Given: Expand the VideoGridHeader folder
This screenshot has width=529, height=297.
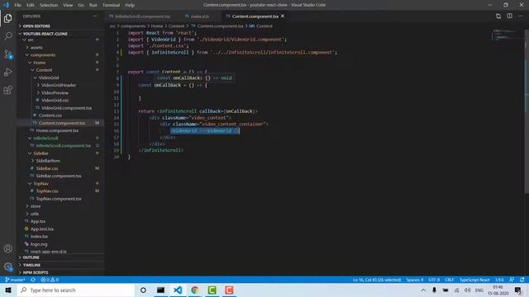Looking at the screenshot, I should [x=59, y=85].
